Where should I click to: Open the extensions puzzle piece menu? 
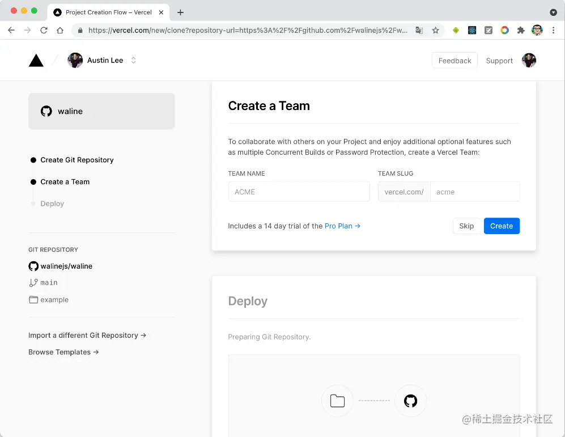coord(521,30)
